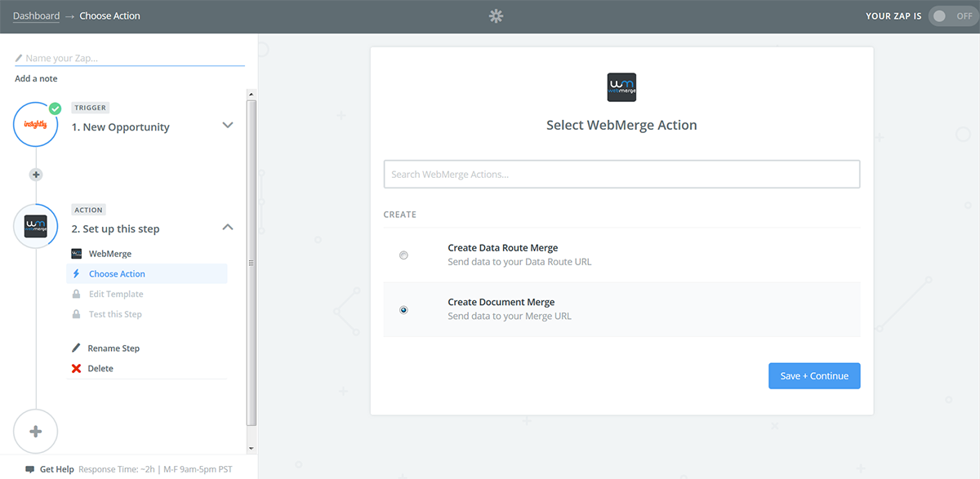Viewport: 980px width, 479px height.
Task: Click the Create Data Route Merge text
Action: 503,247
